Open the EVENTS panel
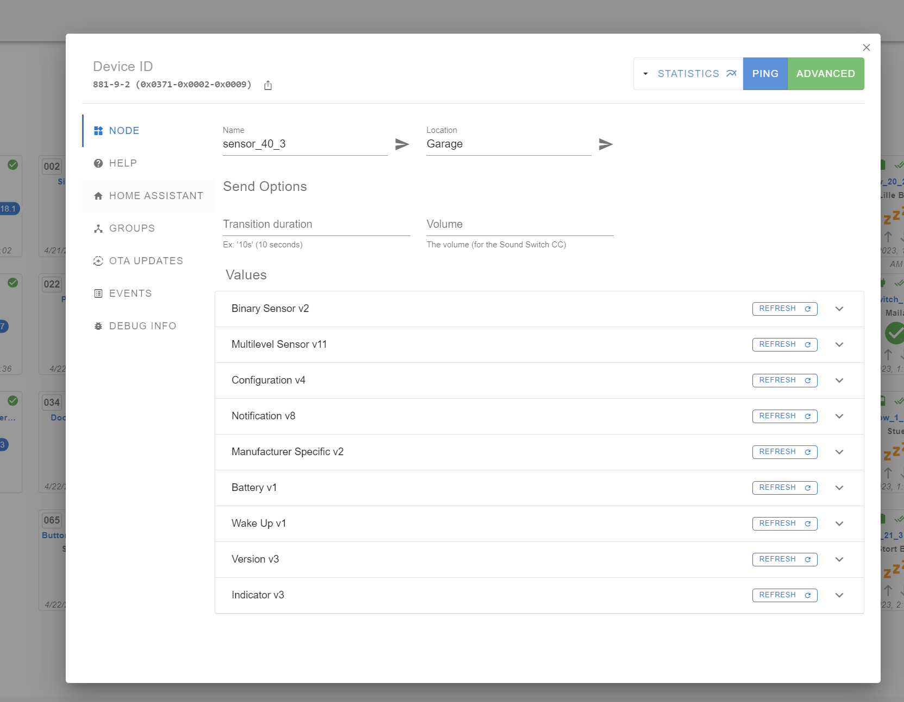The height and width of the screenshot is (702, 904). pos(130,293)
